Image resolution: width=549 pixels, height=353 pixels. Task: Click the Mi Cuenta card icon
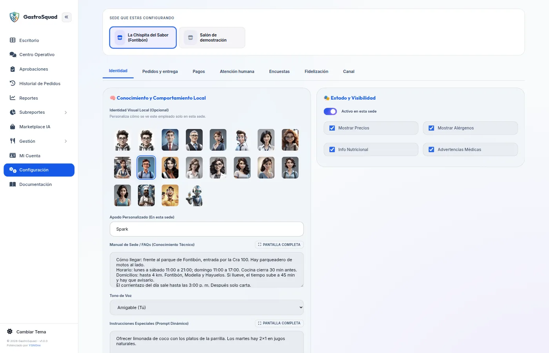tap(13, 156)
